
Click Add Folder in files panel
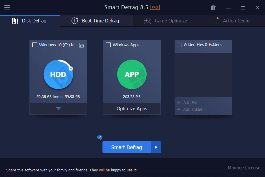click(x=193, y=109)
